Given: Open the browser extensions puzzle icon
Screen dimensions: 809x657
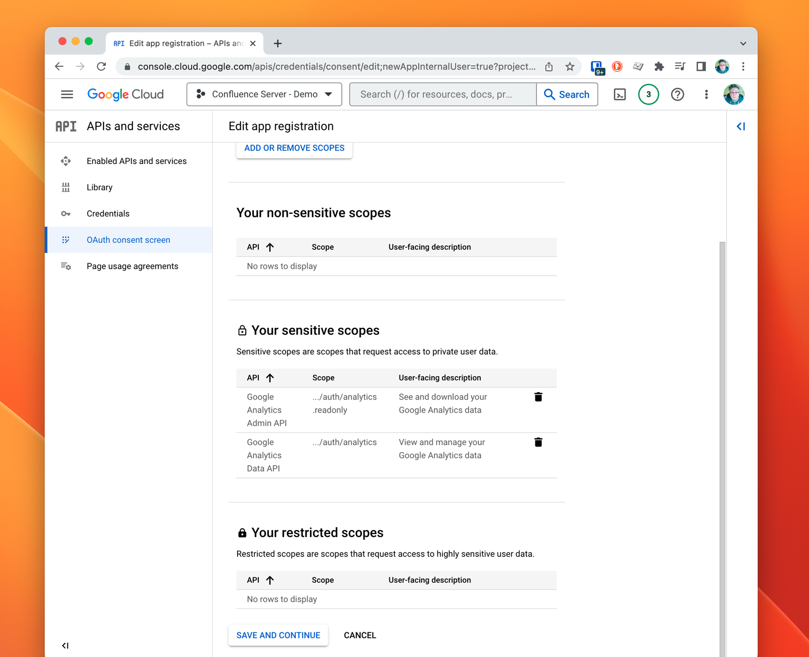Looking at the screenshot, I should [659, 67].
